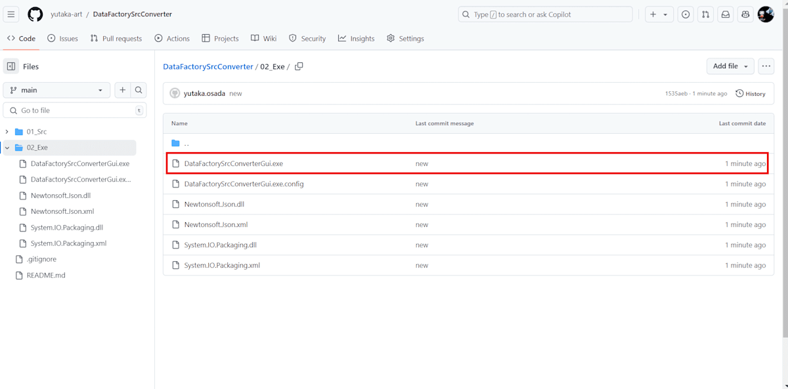Select DataFactorySrcConverterGui.exe in the sidebar tree

point(80,163)
